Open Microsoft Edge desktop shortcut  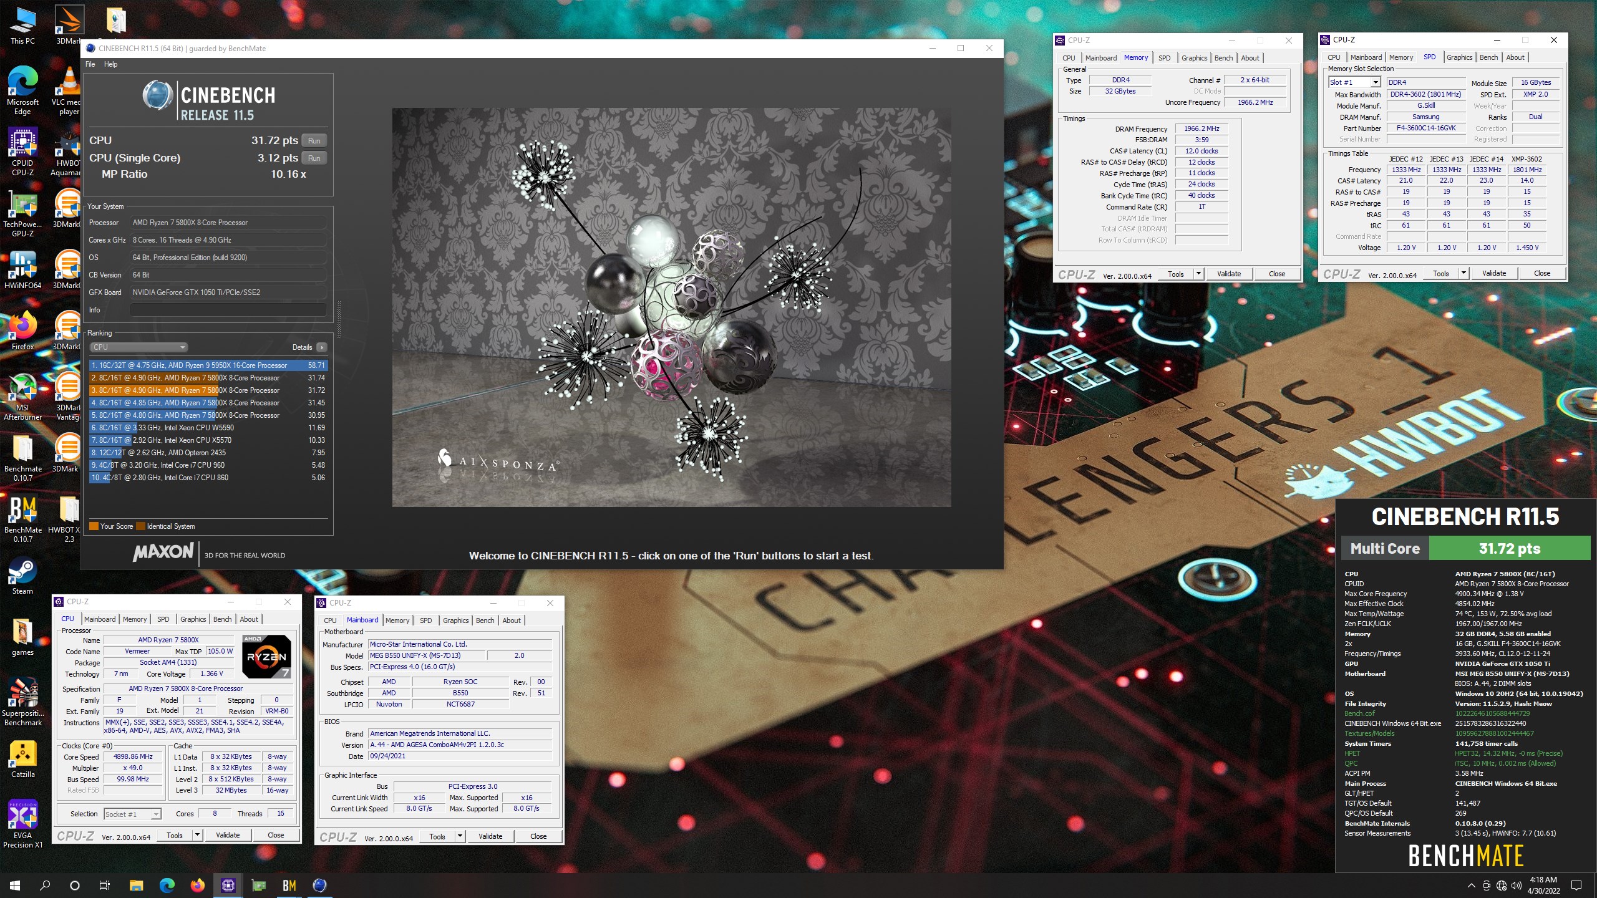click(x=22, y=90)
